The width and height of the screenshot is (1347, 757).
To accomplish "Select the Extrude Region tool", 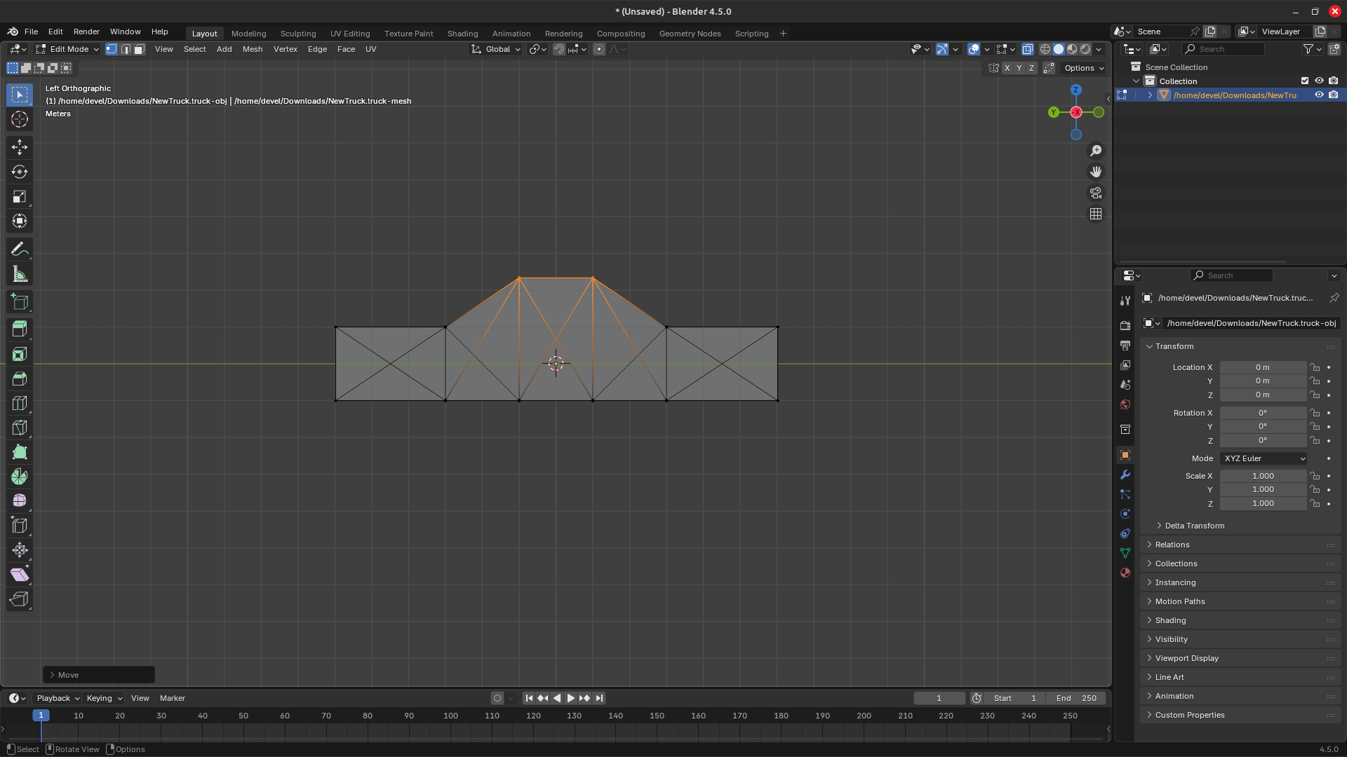I will [20, 329].
